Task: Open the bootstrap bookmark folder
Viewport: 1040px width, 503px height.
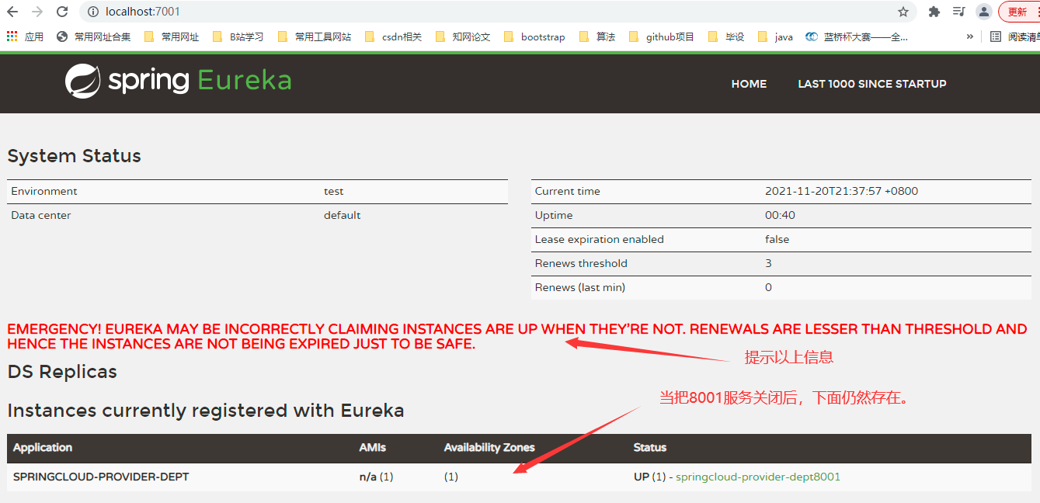Action: tap(535, 36)
